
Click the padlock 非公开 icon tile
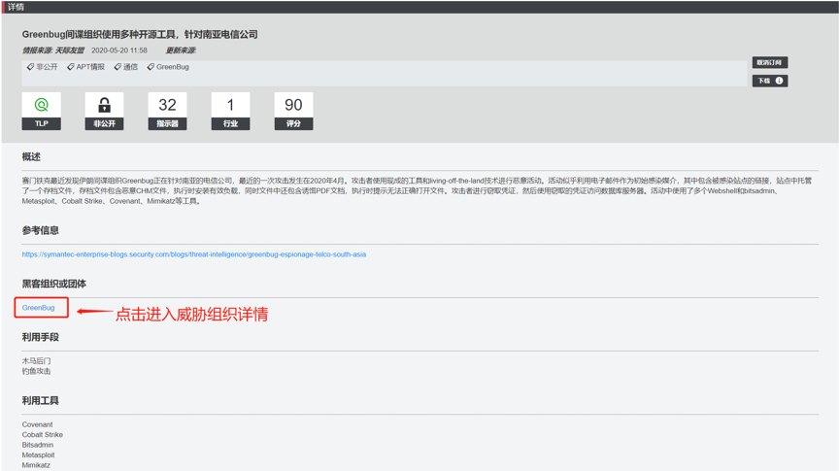pos(104,111)
